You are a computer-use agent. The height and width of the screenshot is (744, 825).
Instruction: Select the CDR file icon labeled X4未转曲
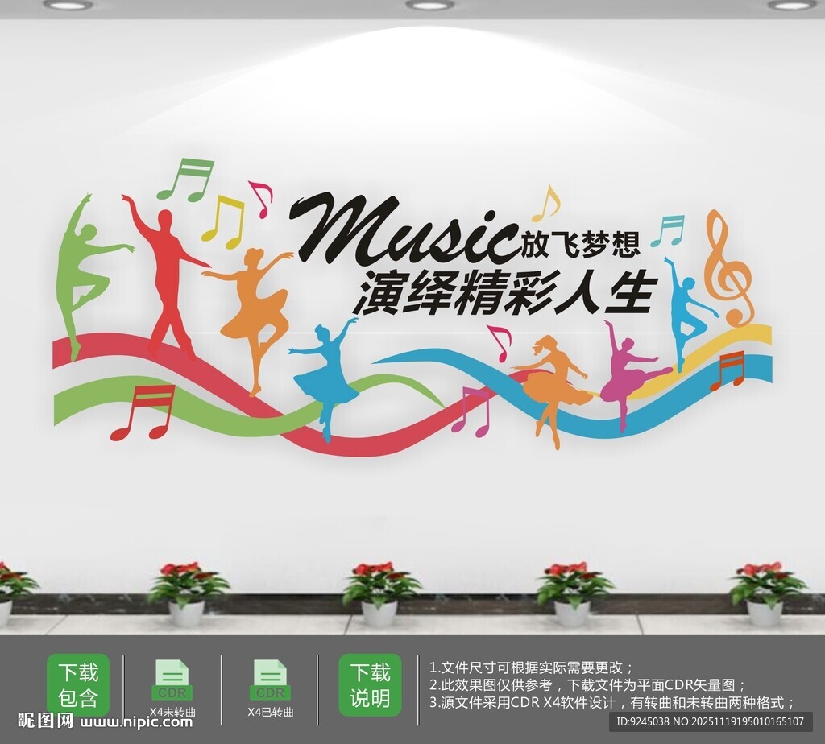172,680
